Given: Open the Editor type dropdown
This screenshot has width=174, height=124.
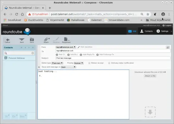Looking at the screenshot, I should 57,63.
